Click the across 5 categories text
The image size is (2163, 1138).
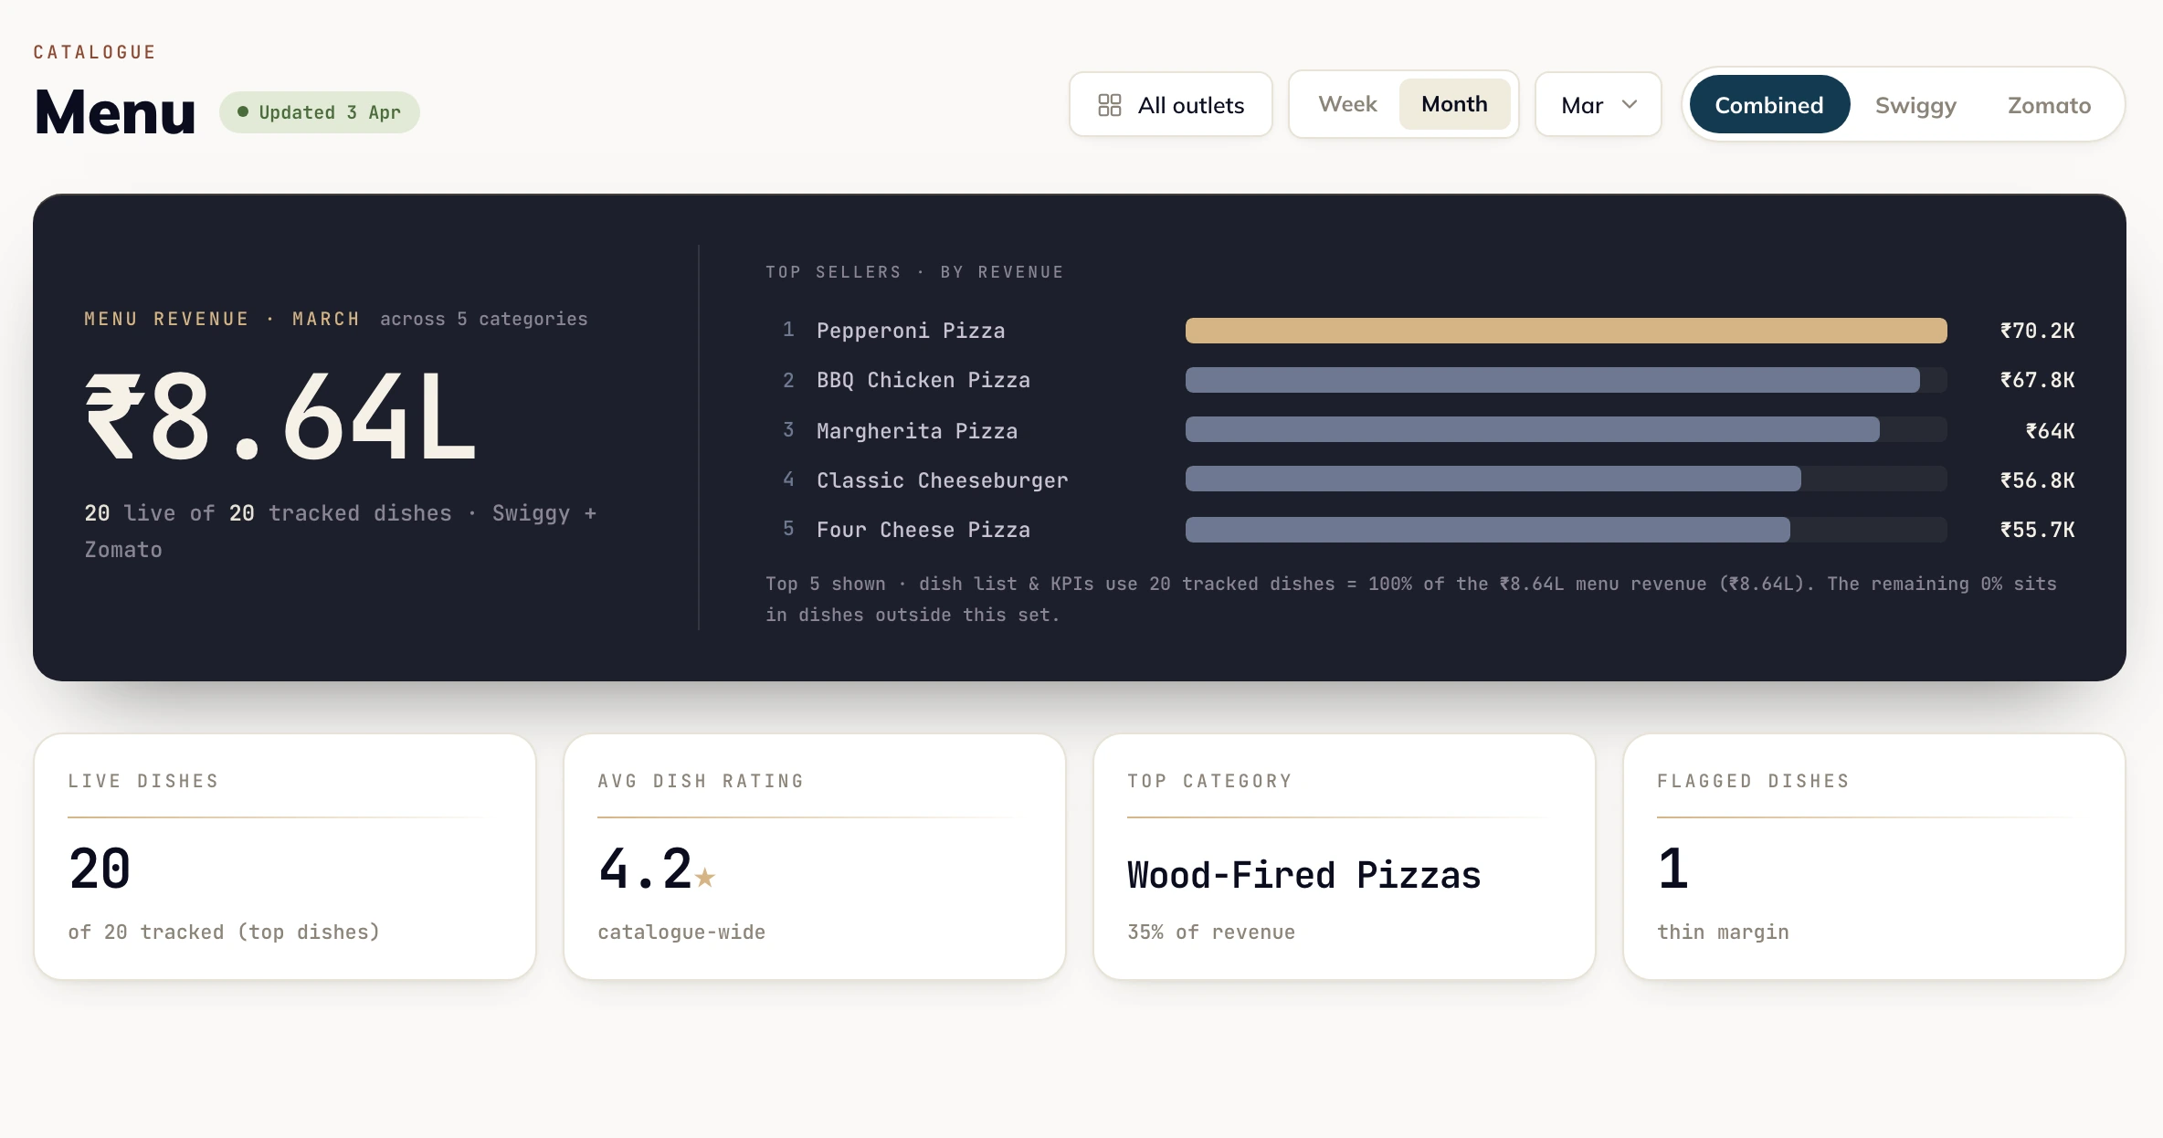click(x=483, y=319)
